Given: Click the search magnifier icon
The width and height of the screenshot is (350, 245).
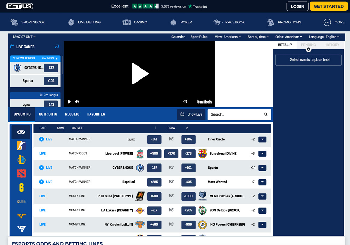Looking at the screenshot, I should tap(266, 114).
